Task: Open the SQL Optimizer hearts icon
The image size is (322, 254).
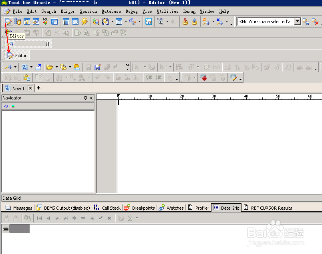Action: click(45, 22)
